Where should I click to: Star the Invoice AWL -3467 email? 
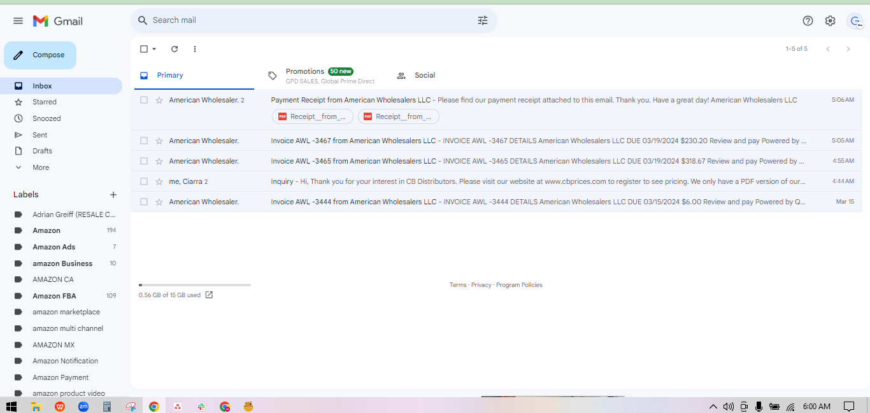click(159, 141)
